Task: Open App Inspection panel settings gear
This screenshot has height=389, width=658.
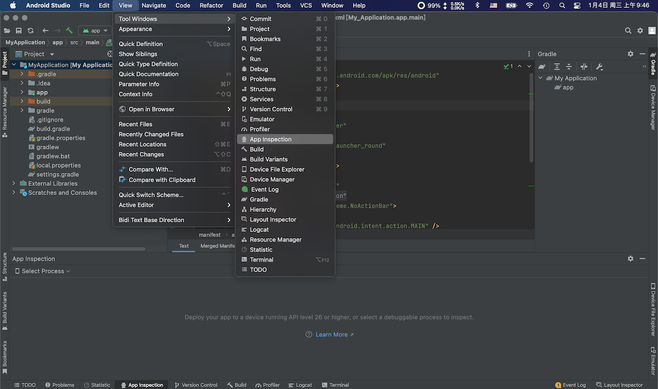Action: (631, 259)
